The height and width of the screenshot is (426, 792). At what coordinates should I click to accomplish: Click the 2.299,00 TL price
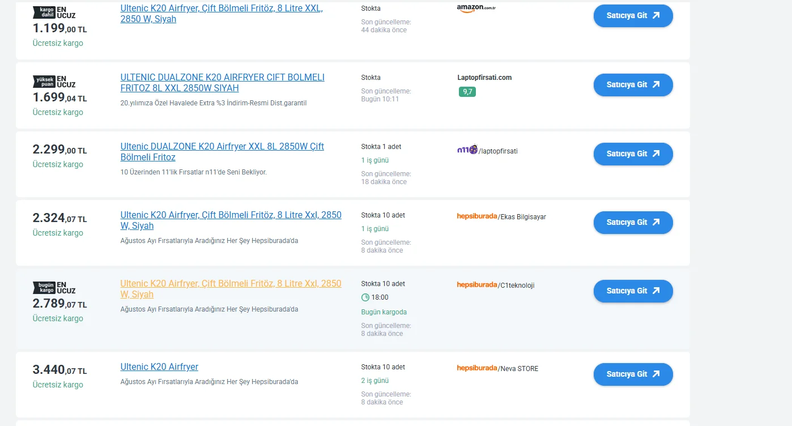[59, 150]
